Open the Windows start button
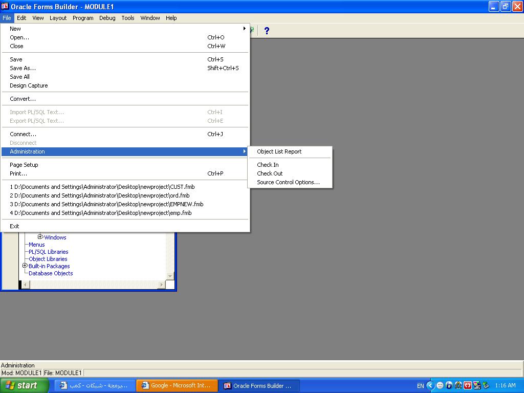This screenshot has height=393, width=524. tap(25, 386)
